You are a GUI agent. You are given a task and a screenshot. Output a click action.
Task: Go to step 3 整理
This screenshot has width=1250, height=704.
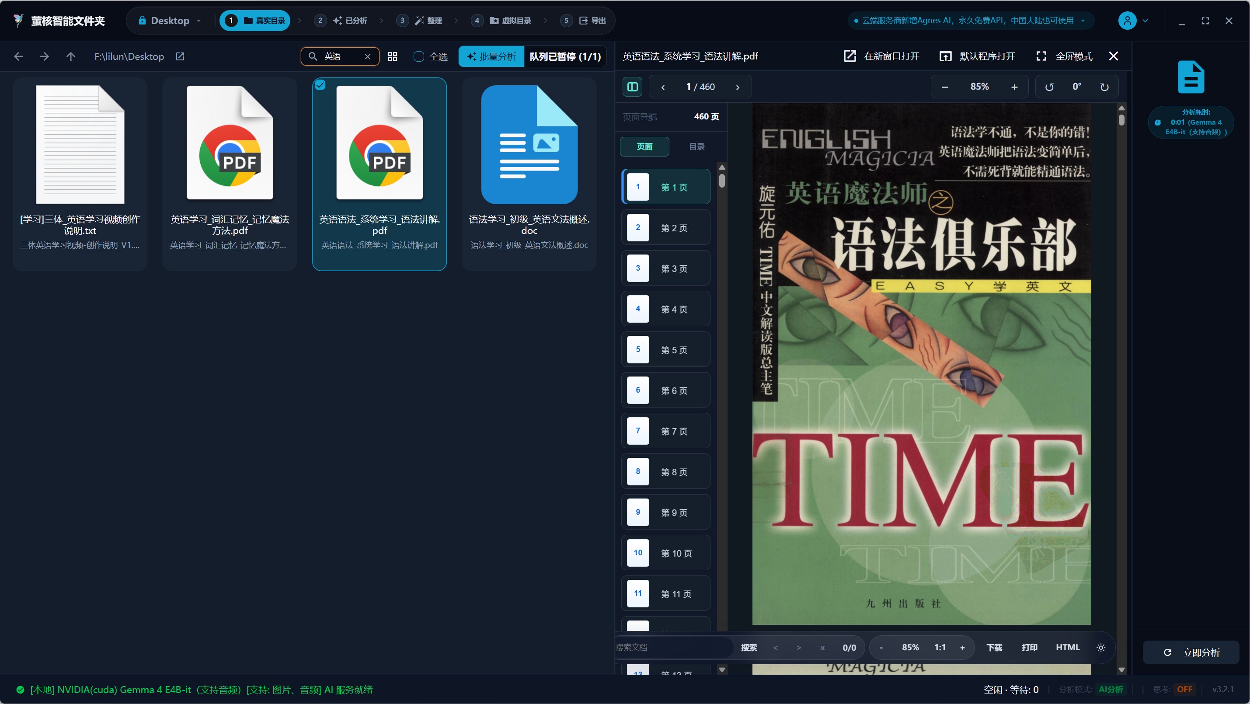point(420,21)
